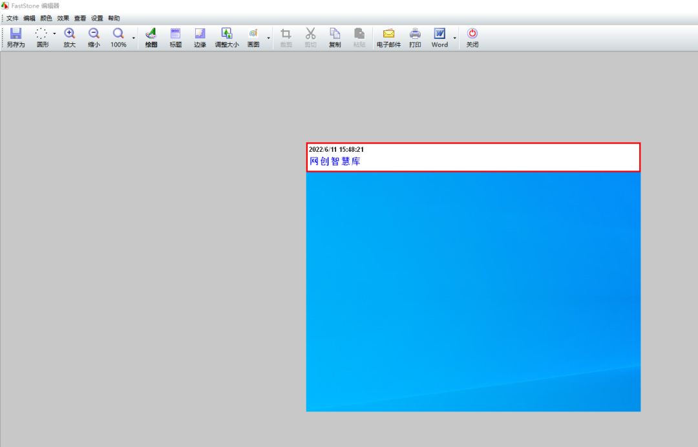
Task: Open the 文件 (File) menu
Action: (12, 18)
